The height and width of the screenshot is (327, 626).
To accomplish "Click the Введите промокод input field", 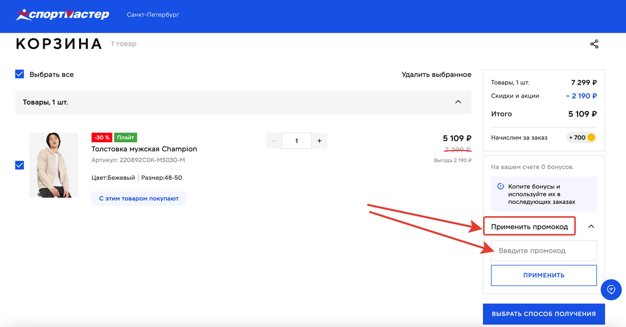I will [543, 250].
